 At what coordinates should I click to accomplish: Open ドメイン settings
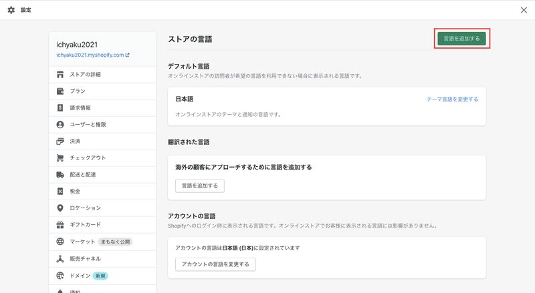point(103,276)
